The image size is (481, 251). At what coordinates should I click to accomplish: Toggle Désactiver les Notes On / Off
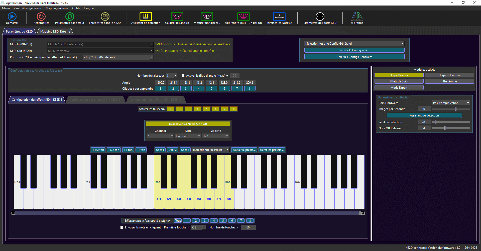[x=188, y=123]
